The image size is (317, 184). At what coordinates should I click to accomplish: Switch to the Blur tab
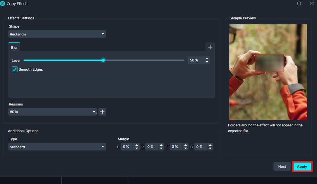point(14,47)
